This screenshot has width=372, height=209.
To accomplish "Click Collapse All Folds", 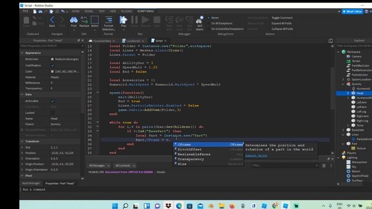I will pos(282,29).
